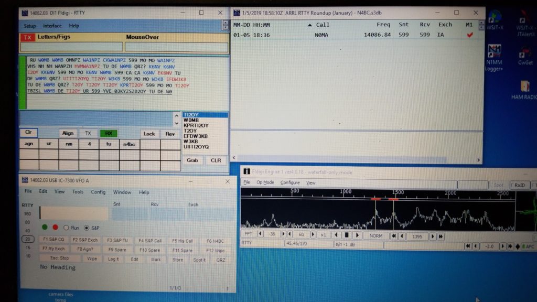Click the red indicator dot in IC-7300 window
The width and height of the screenshot is (537, 302).
tap(55, 227)
